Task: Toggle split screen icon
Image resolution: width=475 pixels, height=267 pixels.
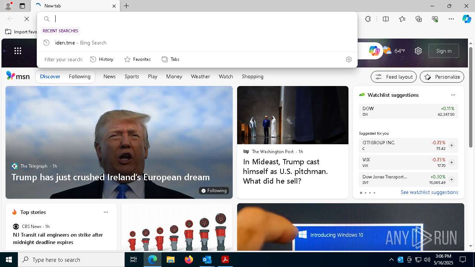Action: tap(386, 19)
